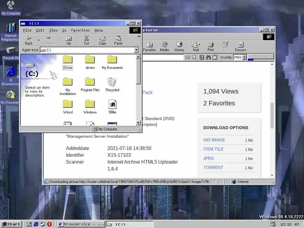The height and width of the screenshot is (228, 304).
Task: Open the Media bar in Internet Explorer
Action: 164,47
